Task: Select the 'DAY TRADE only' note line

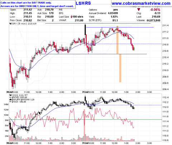Action: point(26,2)
